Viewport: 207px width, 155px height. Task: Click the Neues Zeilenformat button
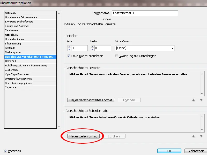pyautogui.click(x=83, y=136)
